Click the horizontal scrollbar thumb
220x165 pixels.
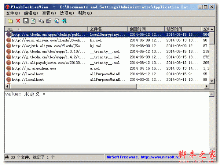coord(73,87)
